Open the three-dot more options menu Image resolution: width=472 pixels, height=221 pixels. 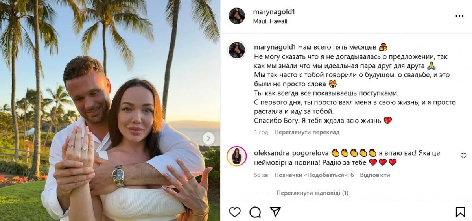click(x=459, y=16)
